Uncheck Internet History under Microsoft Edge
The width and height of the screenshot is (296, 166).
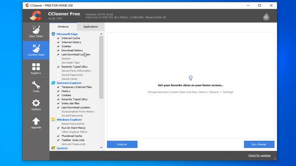tap(58, 42)
